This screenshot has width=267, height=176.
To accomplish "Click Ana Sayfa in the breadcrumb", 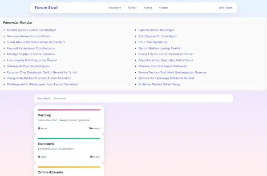I will point(44,98).
